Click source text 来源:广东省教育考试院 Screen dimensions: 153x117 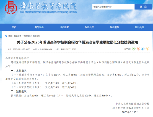(x=43, y=49)
